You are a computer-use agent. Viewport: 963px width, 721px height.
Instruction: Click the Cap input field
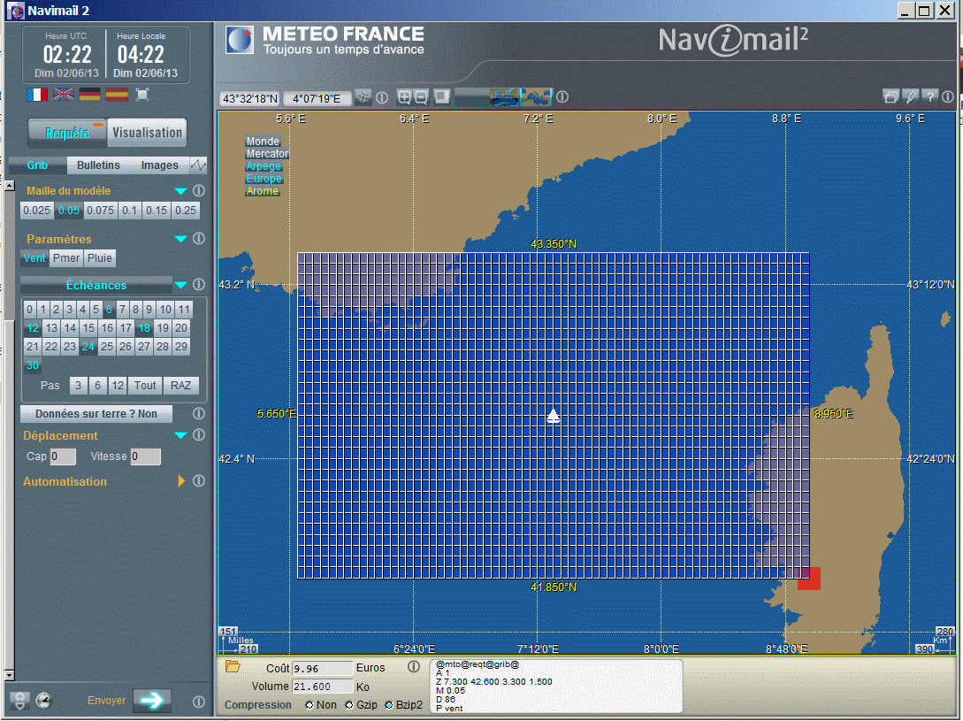(64, 456)
